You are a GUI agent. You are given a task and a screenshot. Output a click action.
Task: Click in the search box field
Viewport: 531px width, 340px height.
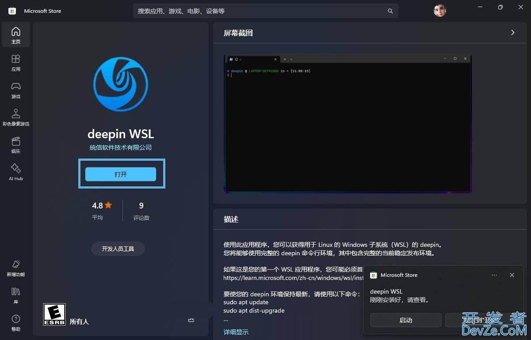point(265,11)
